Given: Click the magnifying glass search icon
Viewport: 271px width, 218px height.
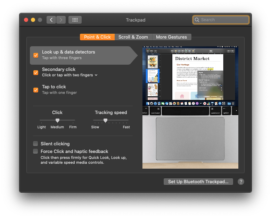Looking at the screenshot, I should 197,20.
